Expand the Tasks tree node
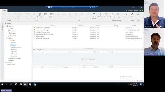This screenshot has height=92, width=165. [6, 63]
